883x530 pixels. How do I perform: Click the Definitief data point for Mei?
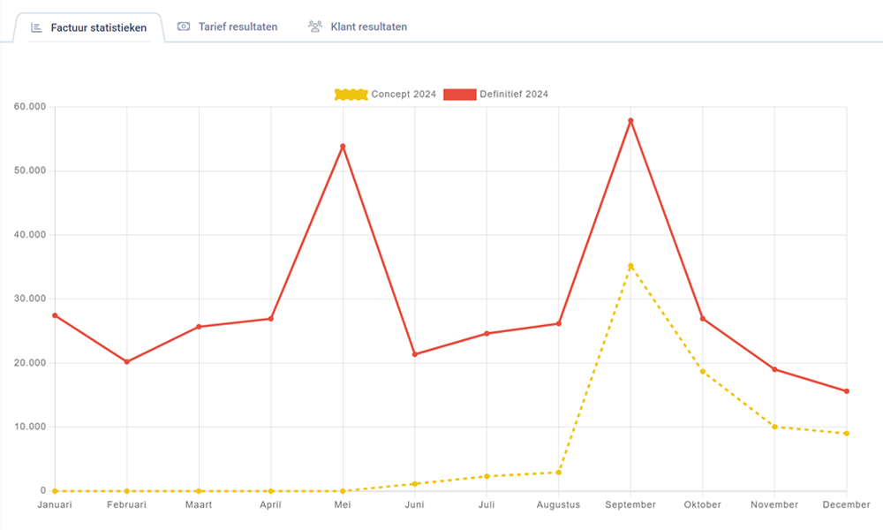(343, 146)
